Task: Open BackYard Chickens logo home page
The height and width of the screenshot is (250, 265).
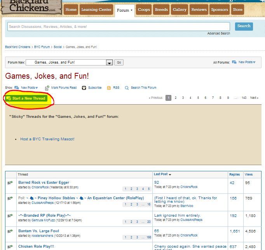Action: (31, 7)
